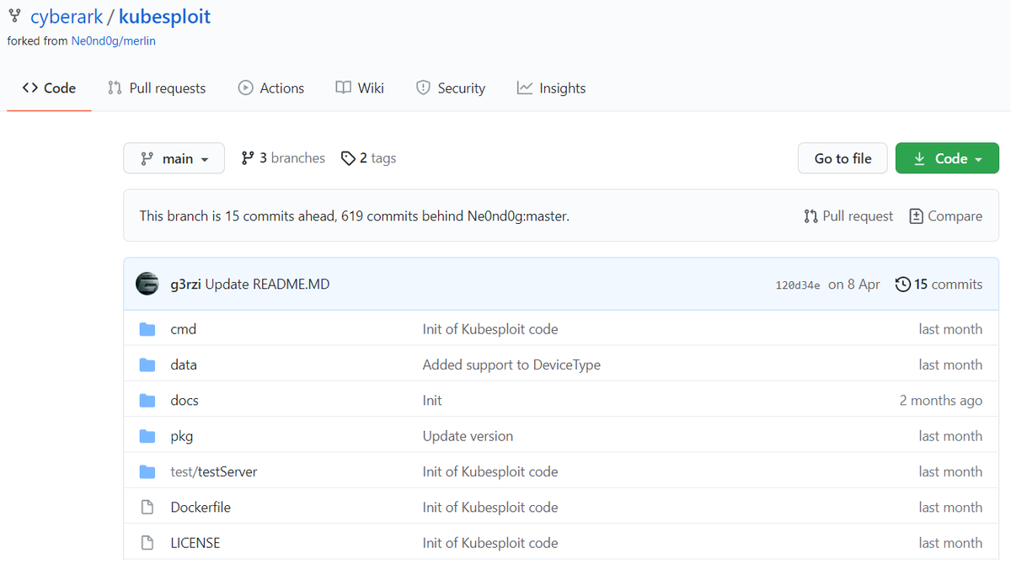Click the download icon on the green Code button

pos(919,158)
